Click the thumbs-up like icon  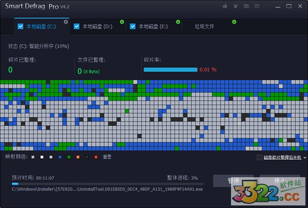pyautogui.click(x=225, y=6)
